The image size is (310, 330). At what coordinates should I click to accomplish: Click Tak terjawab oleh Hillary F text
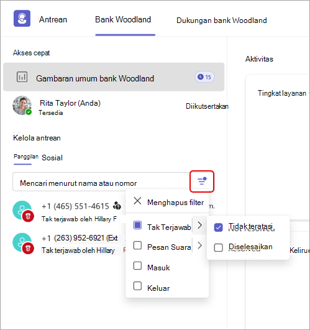(x=79, y=219)
